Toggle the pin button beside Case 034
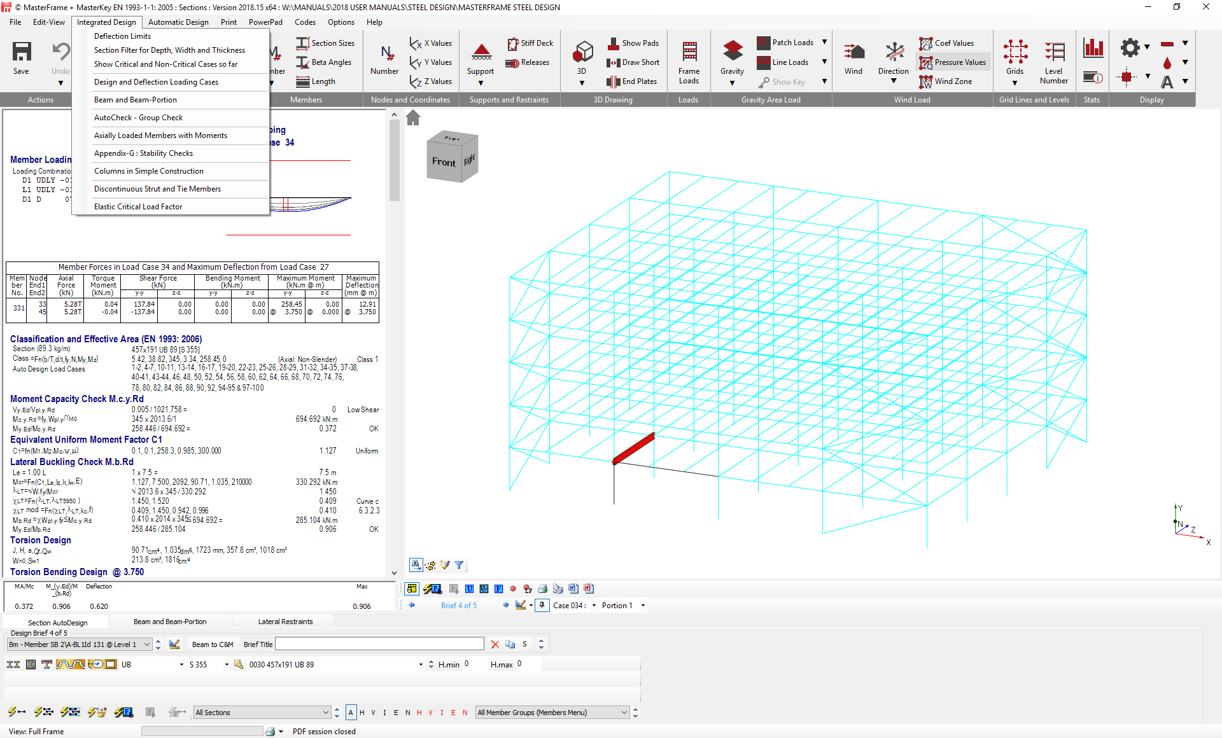 (542, 605)
